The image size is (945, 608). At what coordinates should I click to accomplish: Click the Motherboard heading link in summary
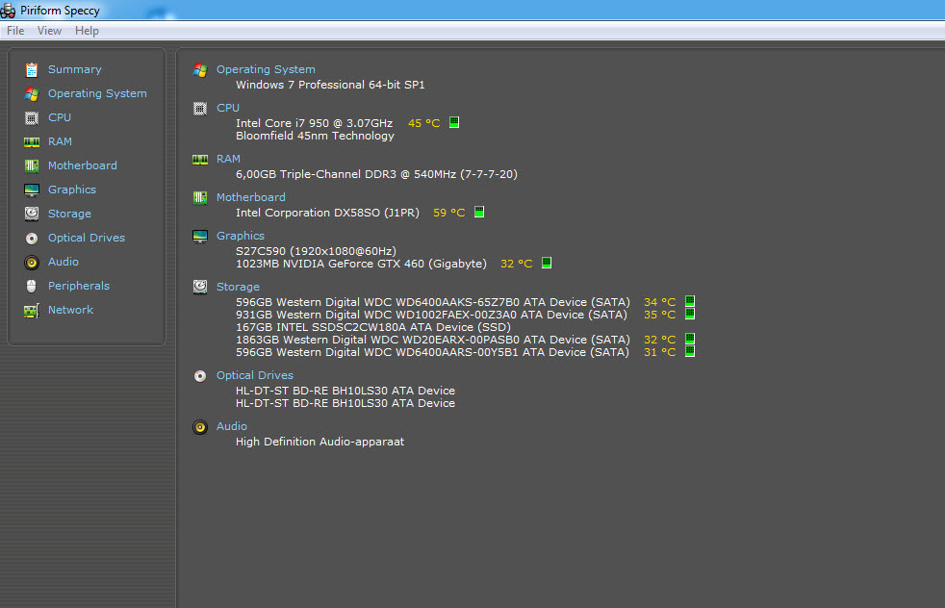[x=251, y=197]
